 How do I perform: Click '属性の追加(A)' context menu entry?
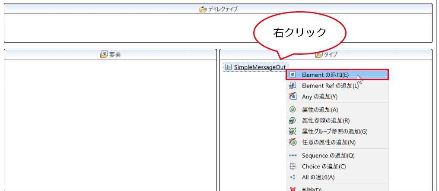[x=337, y=110]
